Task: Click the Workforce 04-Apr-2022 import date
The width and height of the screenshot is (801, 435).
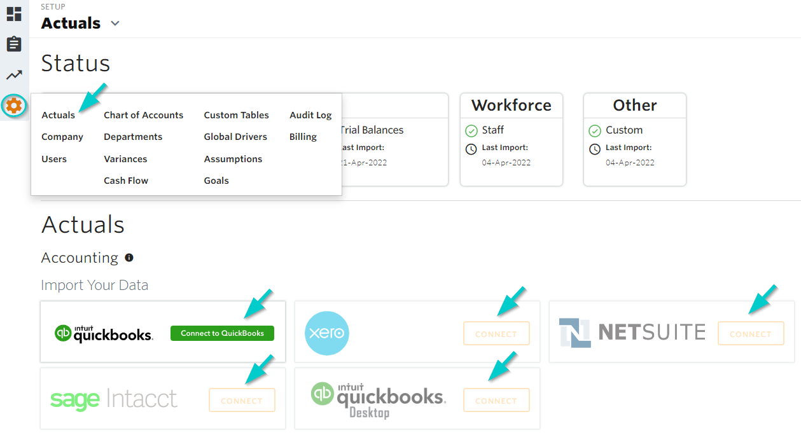Action: coord(506,162)
